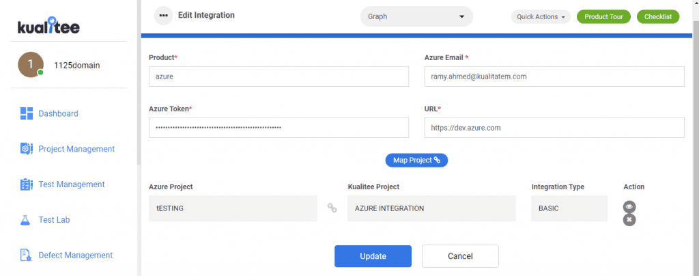Start the Product Tour
Image resolution: width=699 pixels, height=276 pixels.
tap(603, 16)
